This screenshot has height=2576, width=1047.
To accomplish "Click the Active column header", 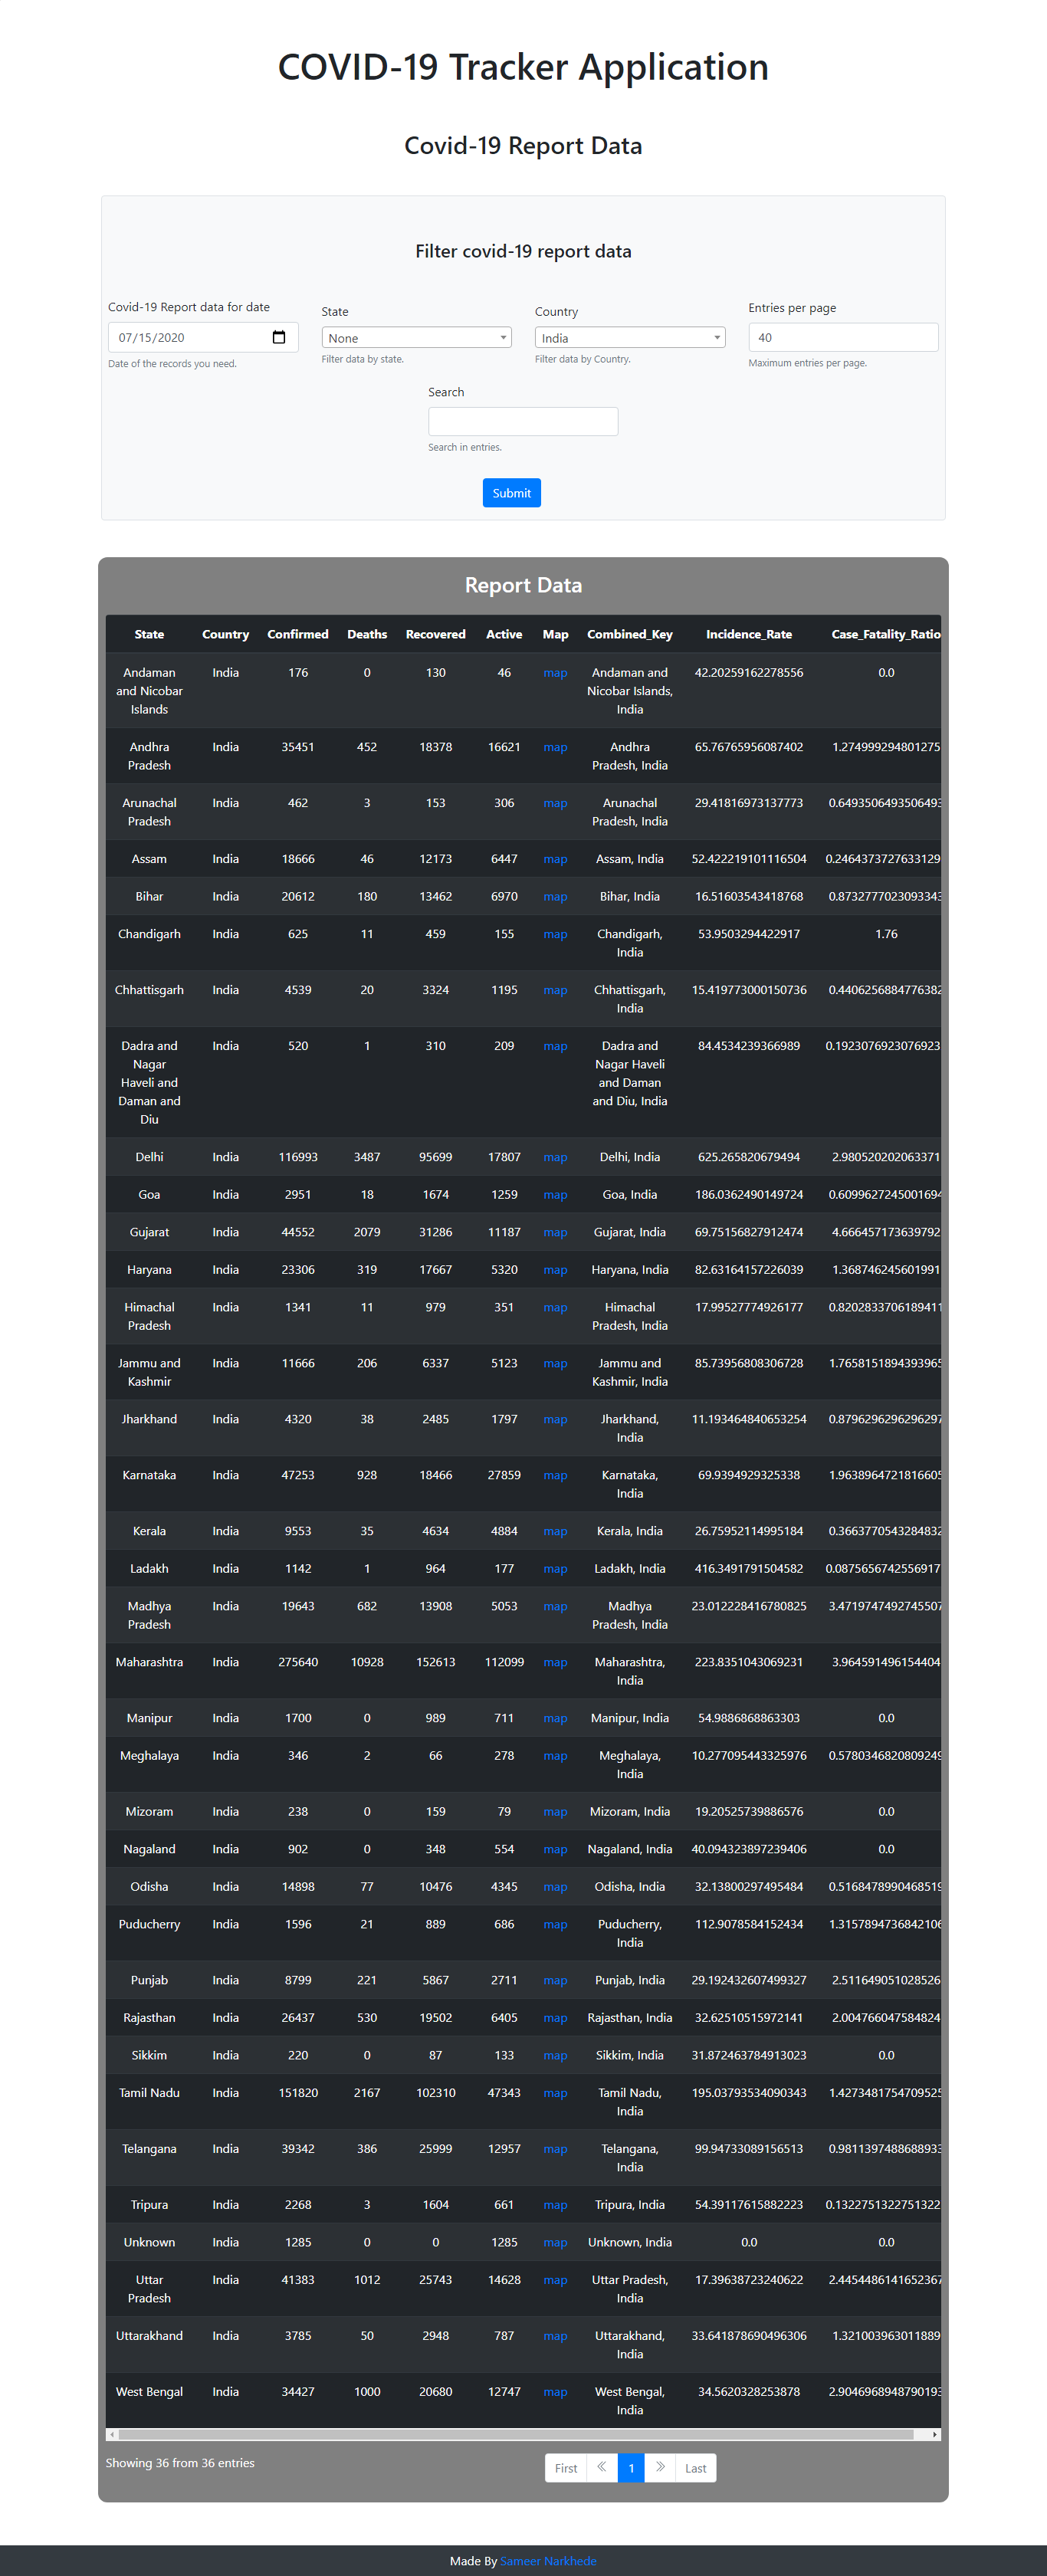I will click(504, 634).
